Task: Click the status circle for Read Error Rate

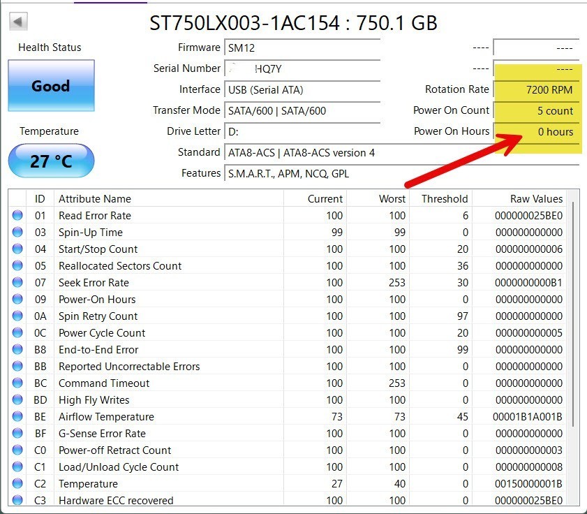Action: coord(17,215)
